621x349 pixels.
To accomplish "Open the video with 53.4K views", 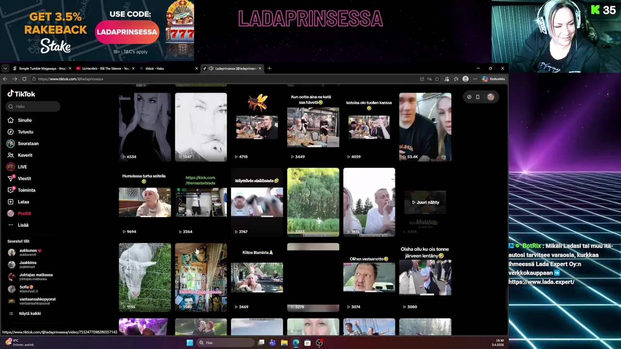I will coord(425,127).
